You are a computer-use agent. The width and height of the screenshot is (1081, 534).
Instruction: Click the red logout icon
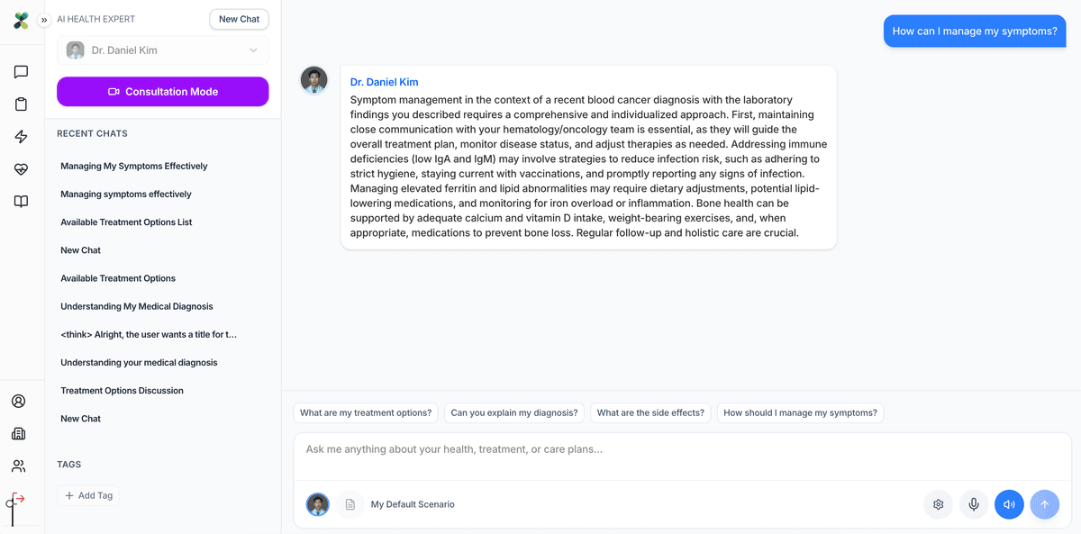pos(18,499)
